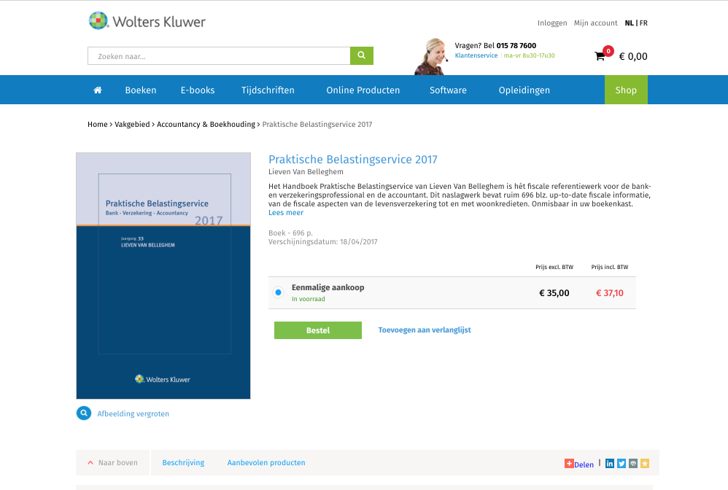728x490 pixels.
Task: Click the red plus Delen share icon
Action: pyautogui.click(x=569, y=463)
